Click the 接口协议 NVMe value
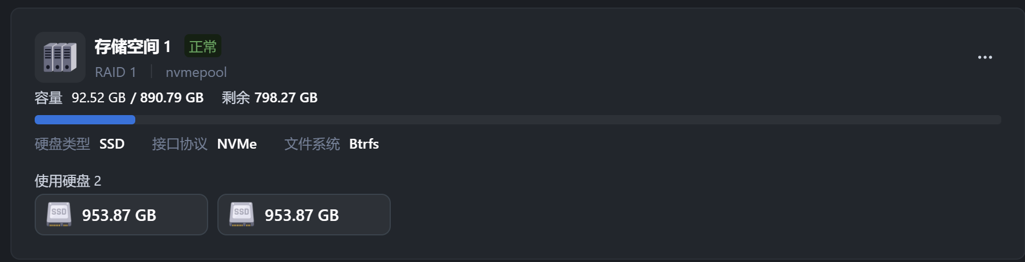This screenshot has height=262, width=1025. 237,144
